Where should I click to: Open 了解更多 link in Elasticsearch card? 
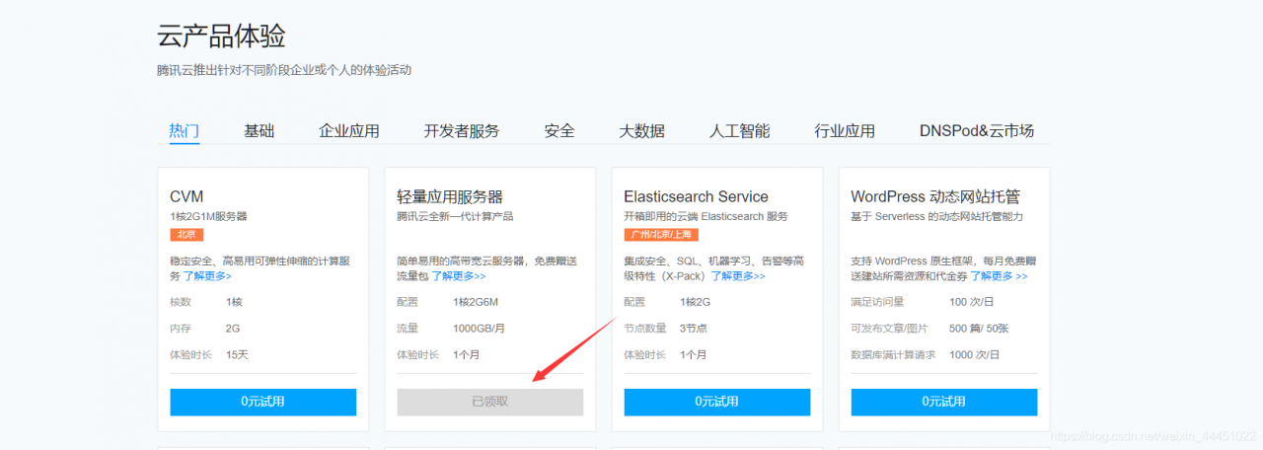pos(739,276)
